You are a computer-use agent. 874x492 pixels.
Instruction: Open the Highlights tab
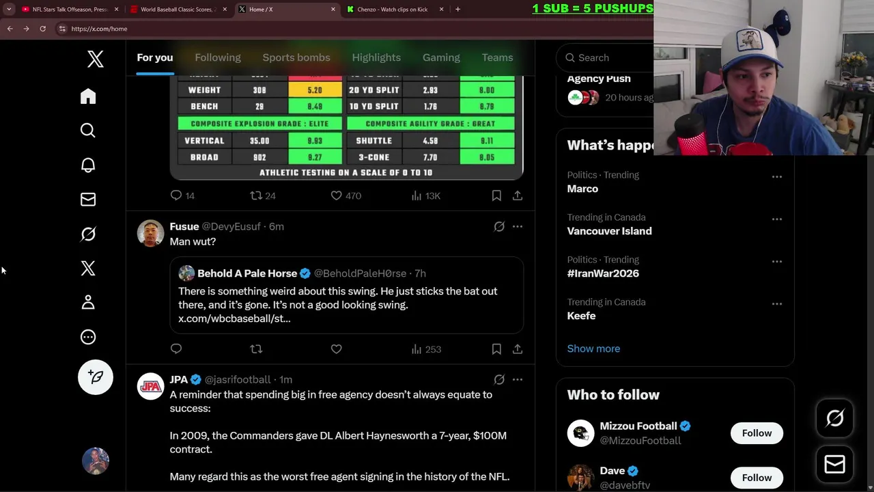pyautogui.click(x=376, y=57)
